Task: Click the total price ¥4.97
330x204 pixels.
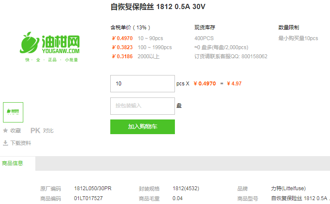Action: [234, 84]
